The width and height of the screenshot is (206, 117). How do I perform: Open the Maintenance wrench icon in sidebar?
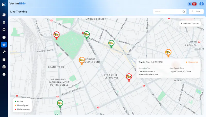point(4,52)
